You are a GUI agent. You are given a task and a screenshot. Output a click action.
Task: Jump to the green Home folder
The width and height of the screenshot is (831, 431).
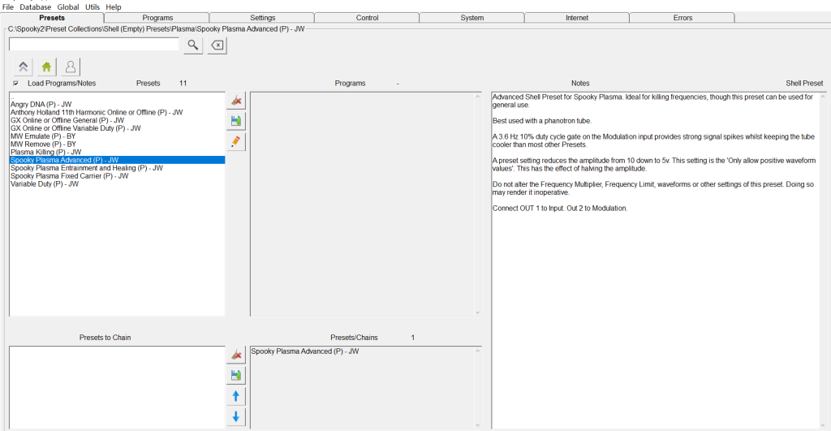(47, 67)
